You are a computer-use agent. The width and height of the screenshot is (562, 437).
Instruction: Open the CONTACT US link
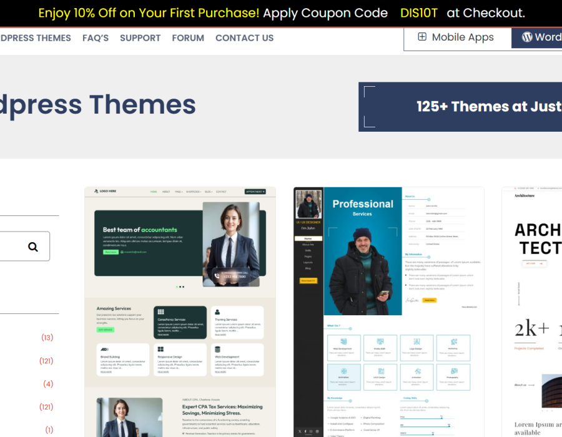pos(244,38)
